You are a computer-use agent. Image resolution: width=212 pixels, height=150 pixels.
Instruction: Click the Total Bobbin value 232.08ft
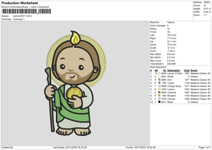171,64
